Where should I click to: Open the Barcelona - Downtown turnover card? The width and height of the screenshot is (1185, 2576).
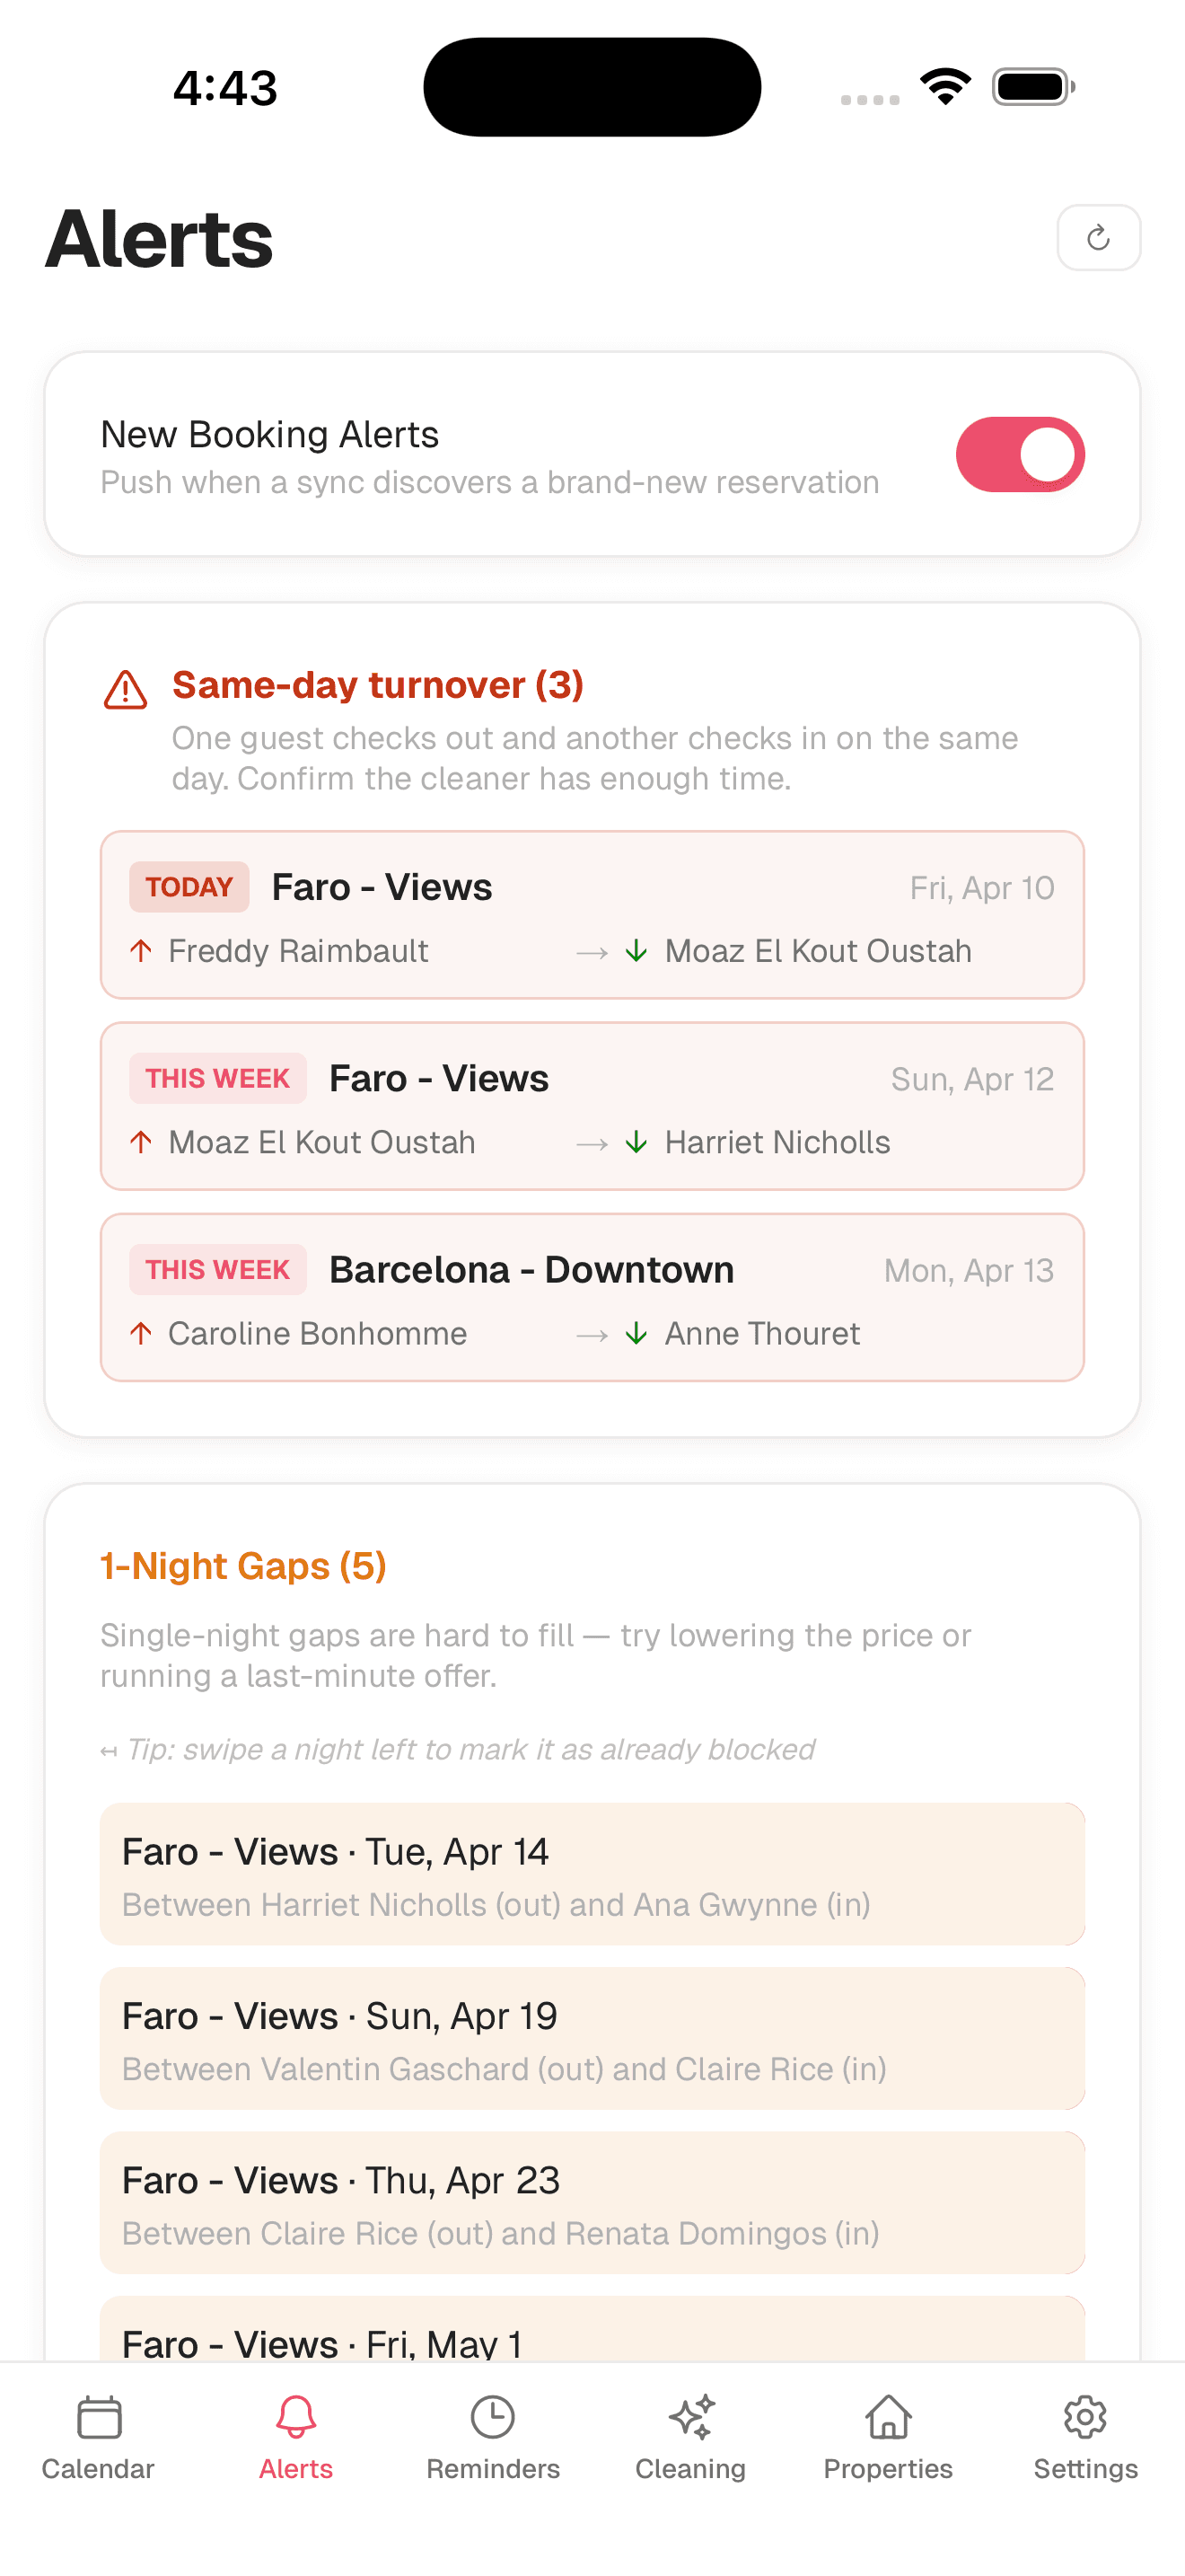pos(592,1297)
